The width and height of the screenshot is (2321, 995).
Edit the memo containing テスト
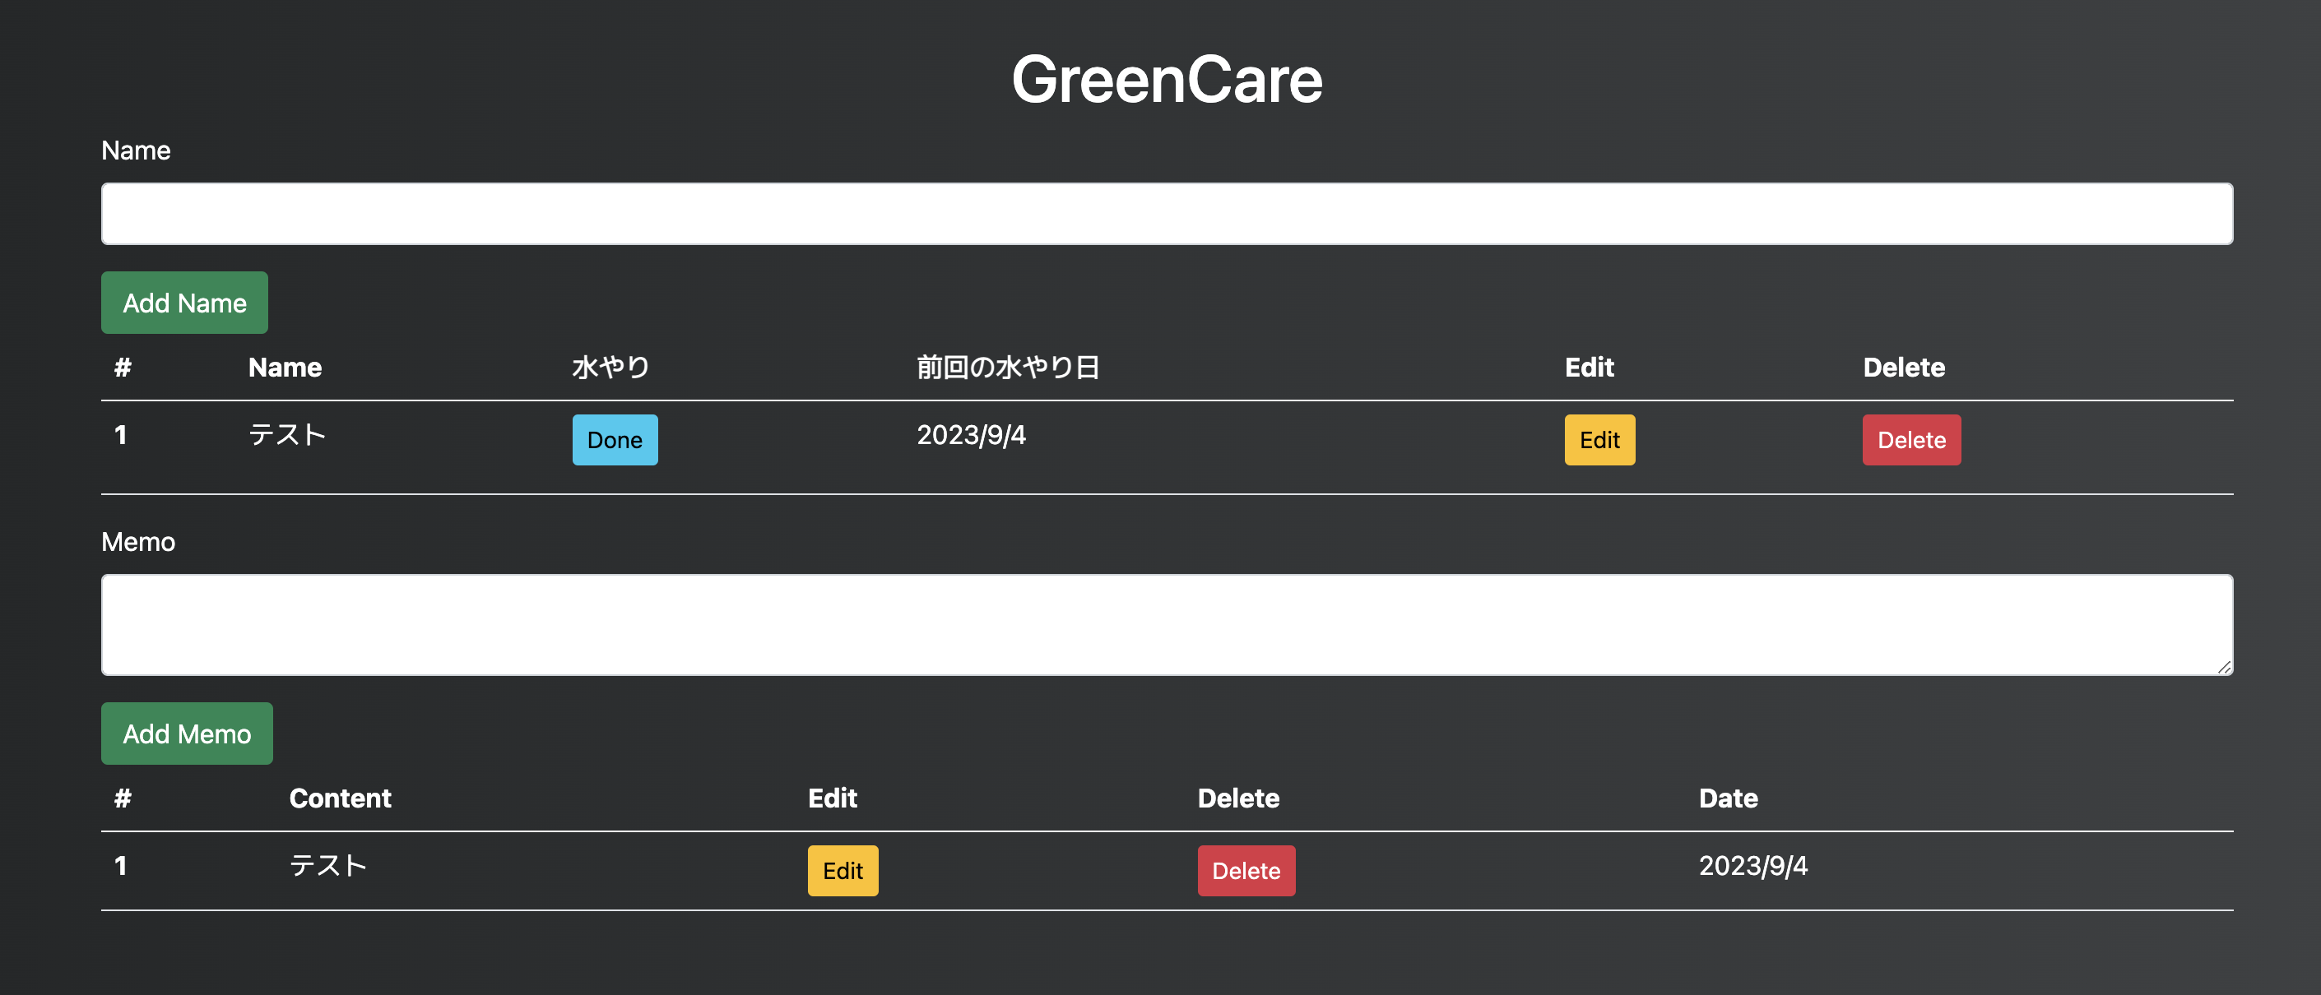[842, 870]
